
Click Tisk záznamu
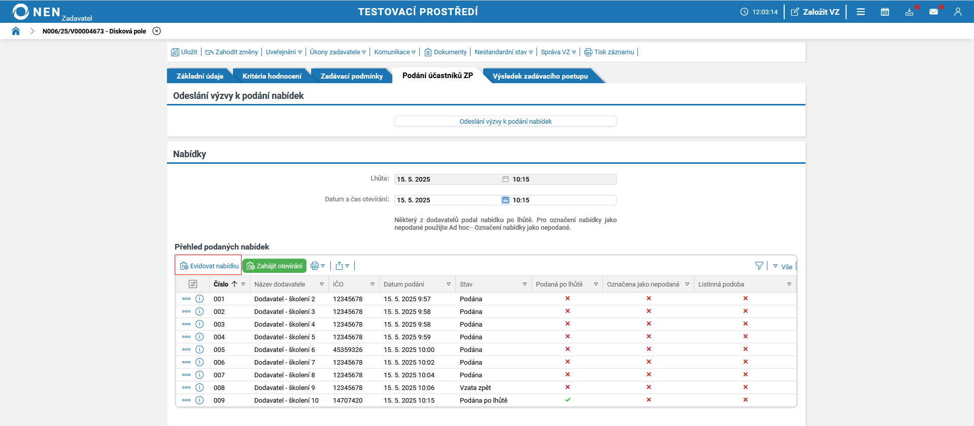point(610,52)
